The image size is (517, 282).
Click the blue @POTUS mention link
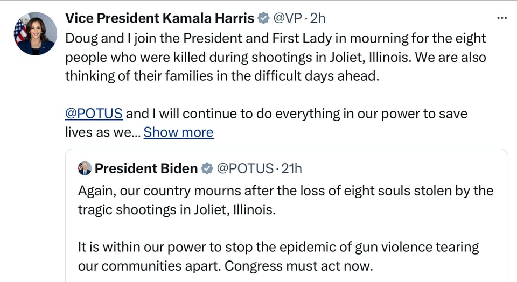click(94, 114)
